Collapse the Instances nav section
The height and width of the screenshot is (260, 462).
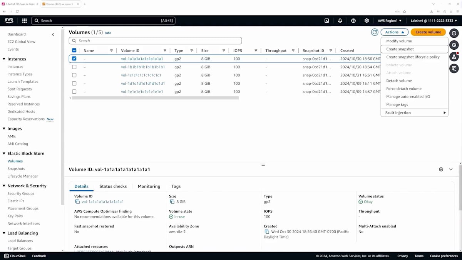point(4,59)
